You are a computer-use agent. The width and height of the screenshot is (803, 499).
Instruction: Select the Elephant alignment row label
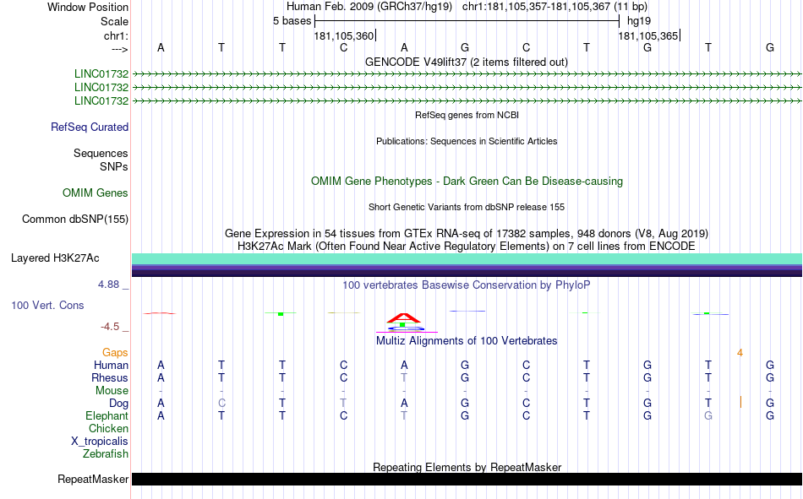tap(107, 415)
